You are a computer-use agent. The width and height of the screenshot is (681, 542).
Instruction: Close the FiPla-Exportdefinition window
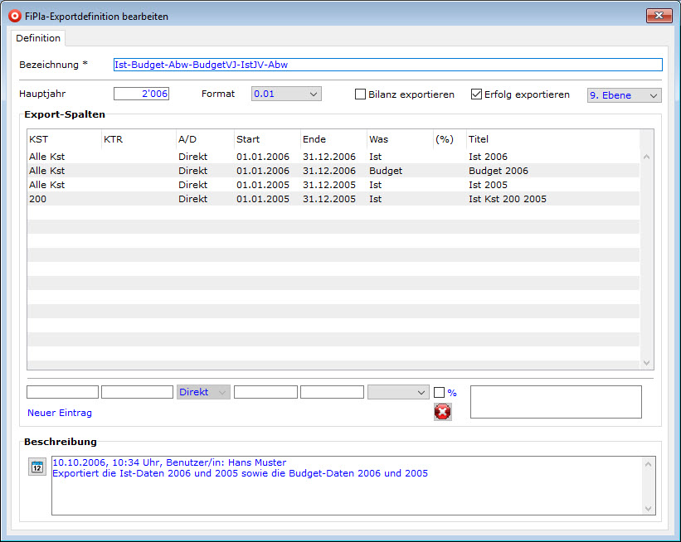pos(658,16)
